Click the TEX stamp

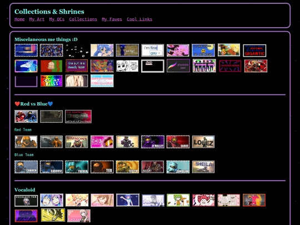pyautogui.click(x=102, y=167)
